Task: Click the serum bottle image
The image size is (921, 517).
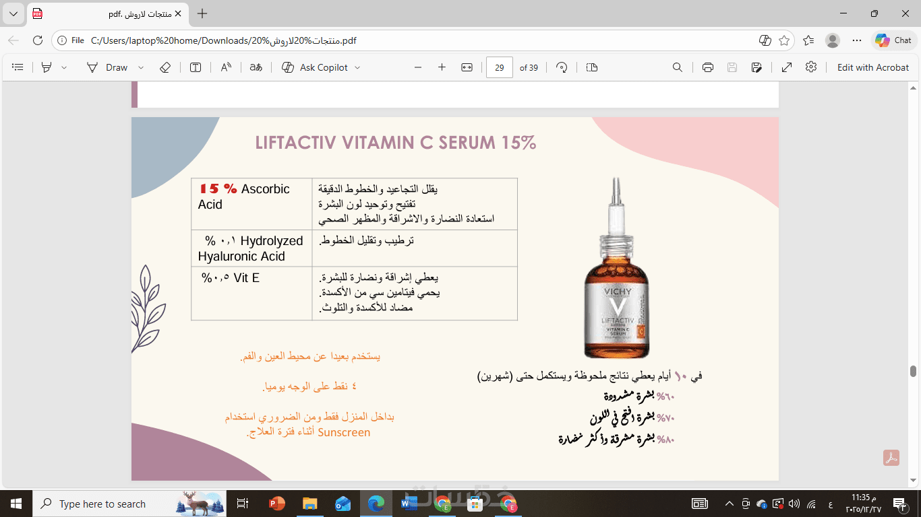Action: [x=616, y=268]
